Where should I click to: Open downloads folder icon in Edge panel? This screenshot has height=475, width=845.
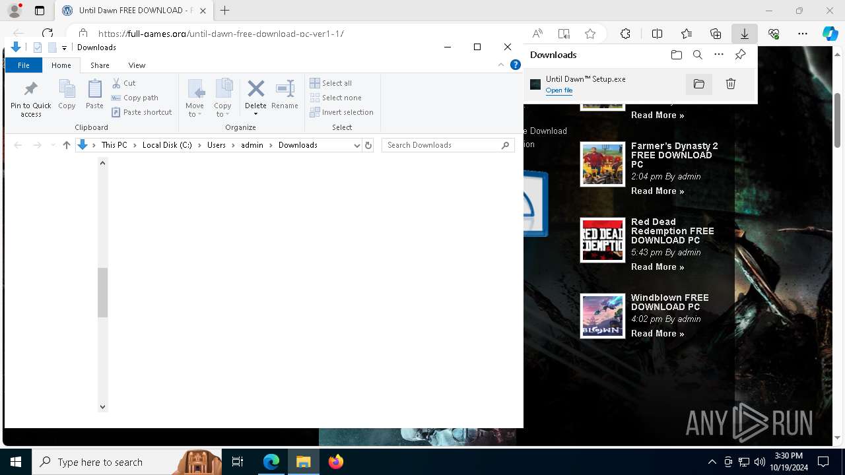[677, 55]
